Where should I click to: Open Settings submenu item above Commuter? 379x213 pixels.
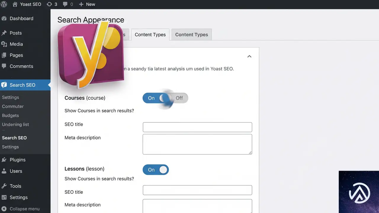point(10,97)
